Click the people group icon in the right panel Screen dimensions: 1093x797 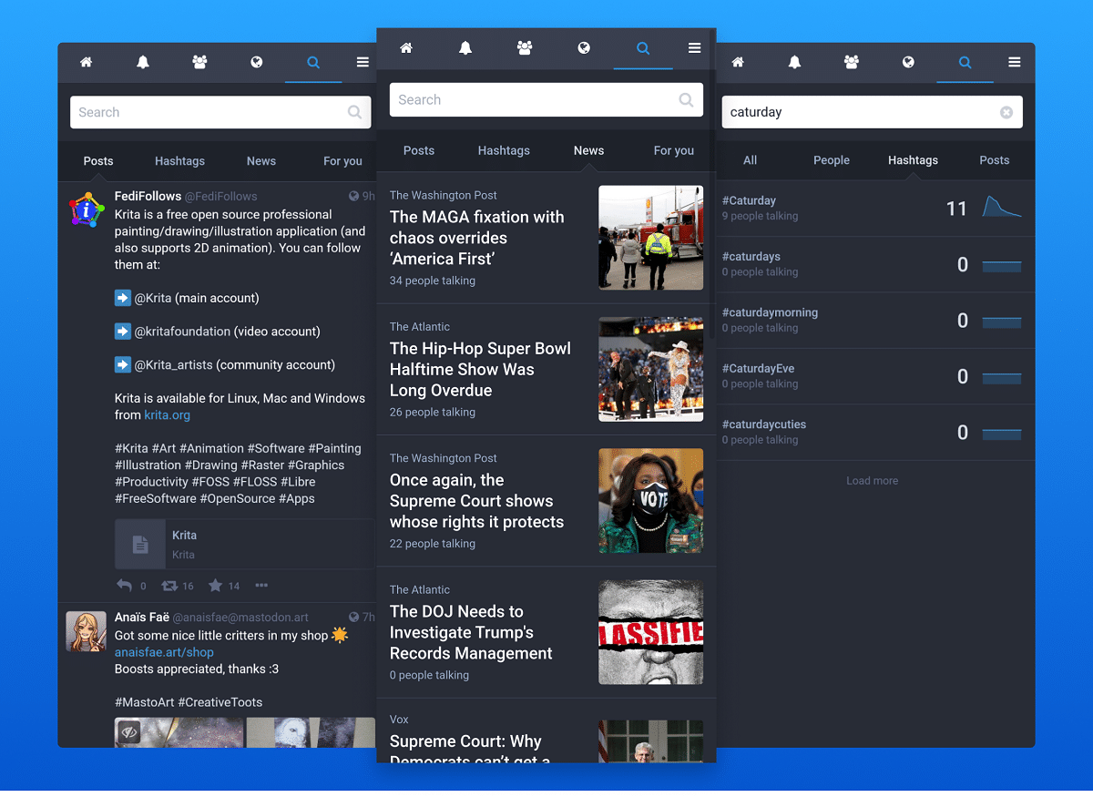click(852, 62)
